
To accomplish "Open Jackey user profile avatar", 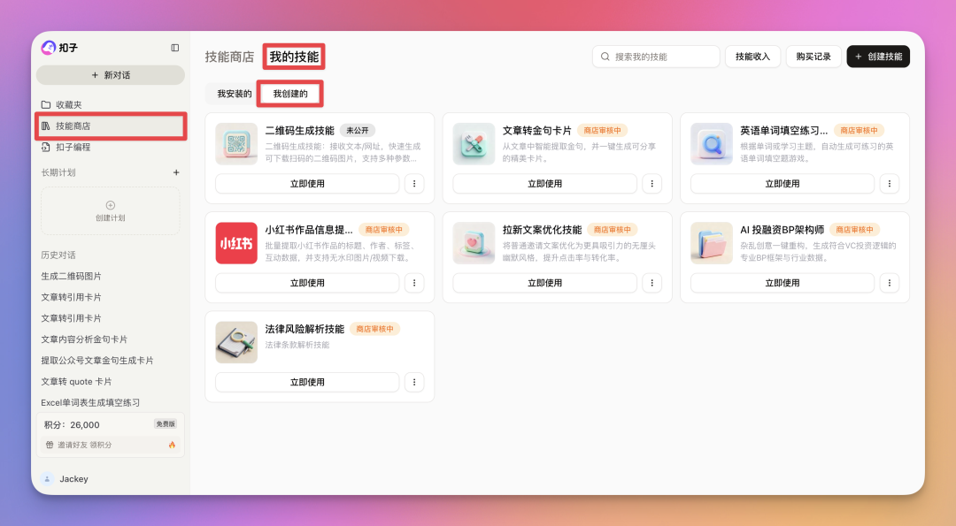I will 48,479.
